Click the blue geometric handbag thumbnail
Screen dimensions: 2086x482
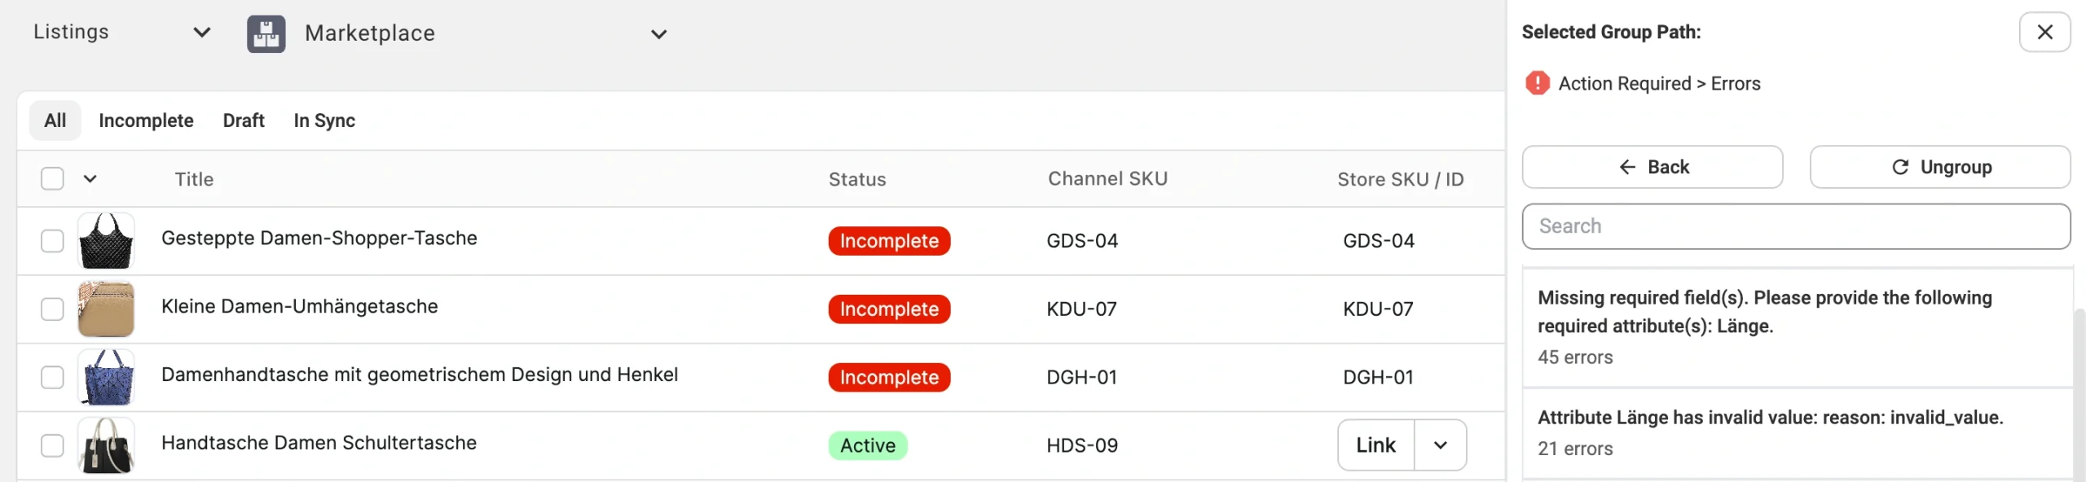click(106, 378)
